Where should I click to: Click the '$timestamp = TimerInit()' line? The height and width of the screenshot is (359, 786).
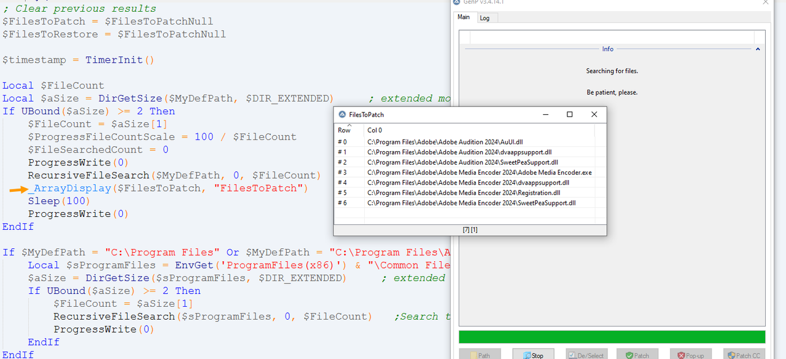pyautogui.click(x=78, y=60)
